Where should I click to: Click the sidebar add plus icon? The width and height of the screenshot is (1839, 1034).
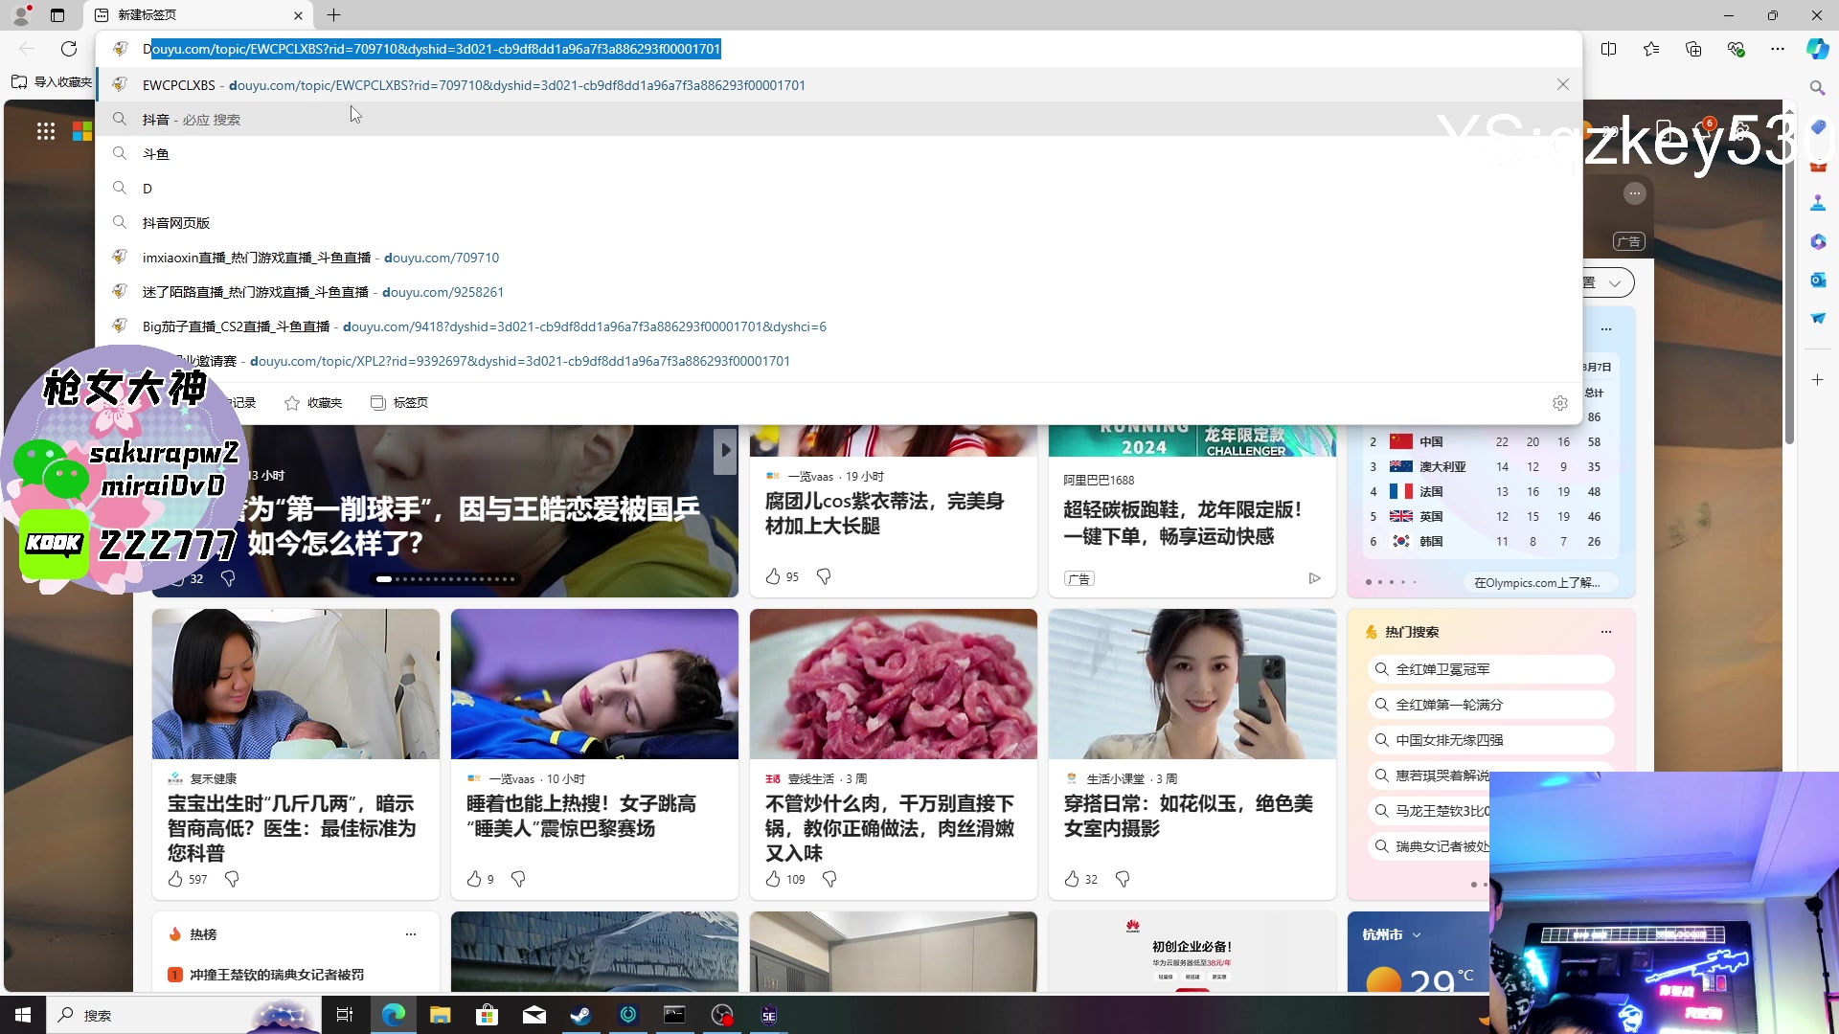1818,380
